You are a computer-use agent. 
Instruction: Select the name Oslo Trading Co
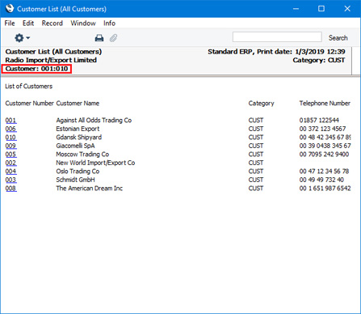coord(78,172)
